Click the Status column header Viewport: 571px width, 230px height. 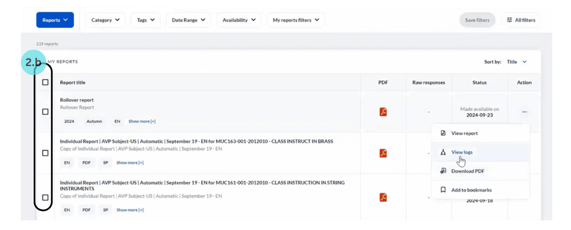pos(479,83)
